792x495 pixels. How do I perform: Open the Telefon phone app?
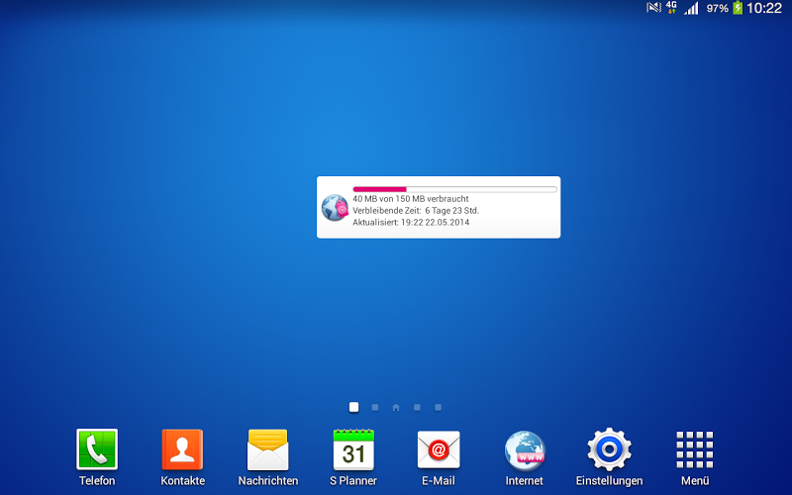coord(97,449)
